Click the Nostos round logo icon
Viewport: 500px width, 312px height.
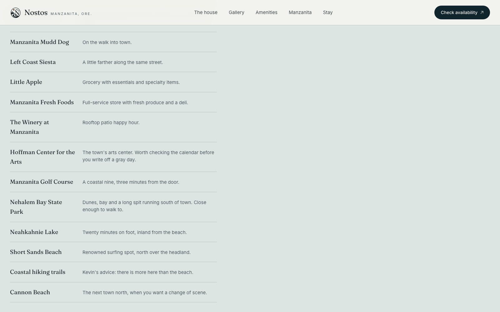pos(16,13)
